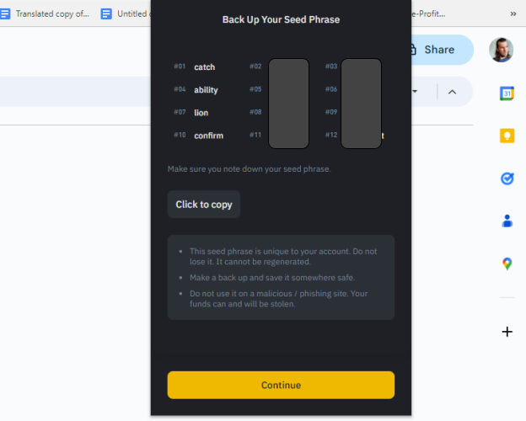This screenshot has width=526, height=421.
Task: Collapse the toolbar with the up chevron
Action: pyautogui.click(x=452, y=92)
